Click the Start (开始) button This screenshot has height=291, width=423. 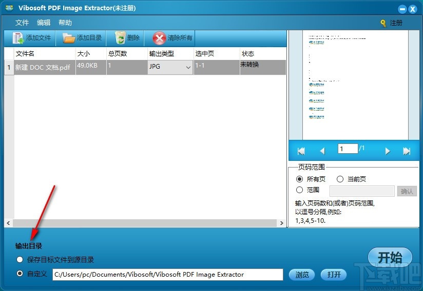(390, 257)
